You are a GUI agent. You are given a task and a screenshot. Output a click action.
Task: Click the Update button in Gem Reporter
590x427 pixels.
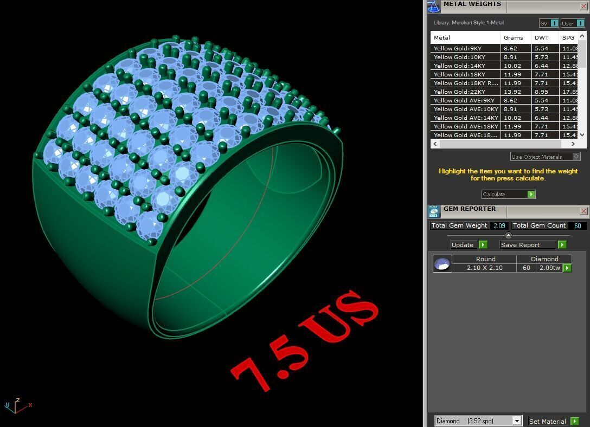(469, 245)
